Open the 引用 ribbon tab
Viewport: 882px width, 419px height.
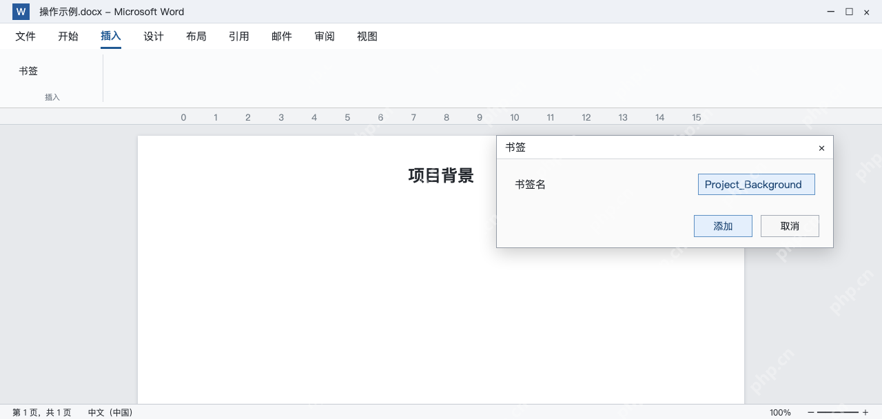(x=239, y=37)
